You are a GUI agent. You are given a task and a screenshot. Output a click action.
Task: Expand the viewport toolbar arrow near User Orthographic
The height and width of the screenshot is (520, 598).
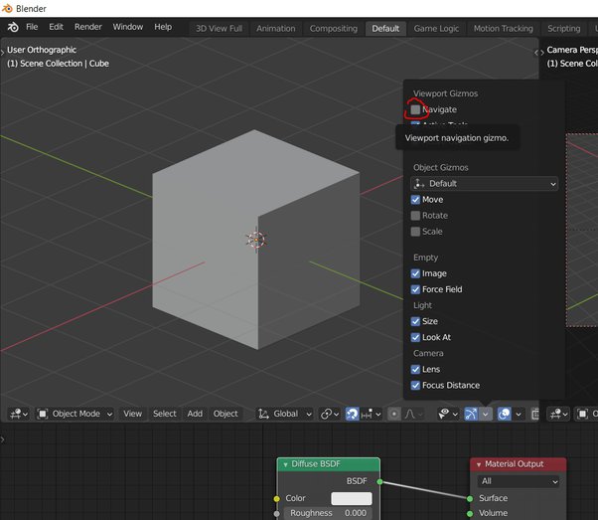click(x=3, y=53)
